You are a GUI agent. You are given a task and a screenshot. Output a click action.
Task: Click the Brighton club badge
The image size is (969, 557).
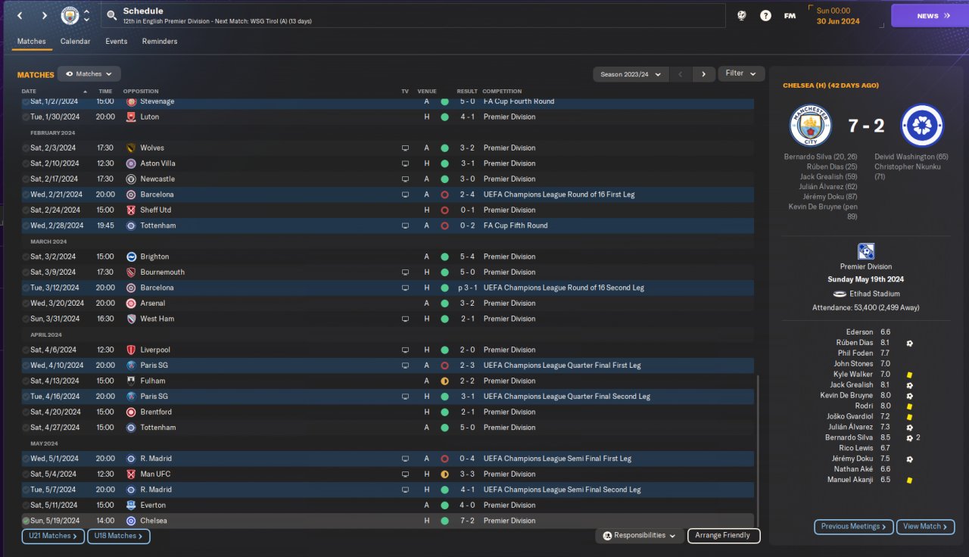click(x=131, y=257)
